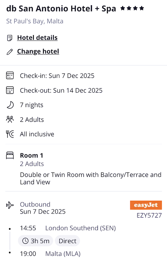Image resolution: width=167 pixels, height=260 pixels.
Task: Click London Southend (SEN) departure airport
Action: coord(81,228)
